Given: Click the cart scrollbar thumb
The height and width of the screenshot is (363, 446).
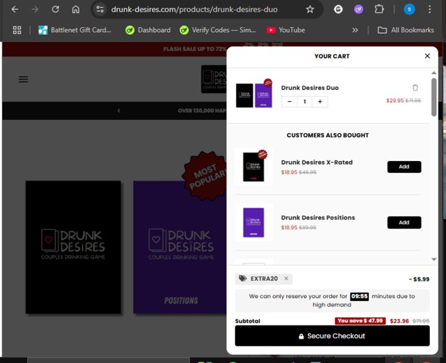Looking at the screenshot, I should 433,98.
